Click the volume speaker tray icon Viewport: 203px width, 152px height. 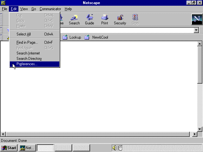(114, 148)
